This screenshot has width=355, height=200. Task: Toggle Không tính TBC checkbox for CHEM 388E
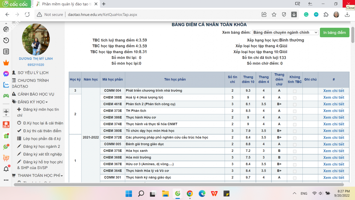tap(295, 98)
